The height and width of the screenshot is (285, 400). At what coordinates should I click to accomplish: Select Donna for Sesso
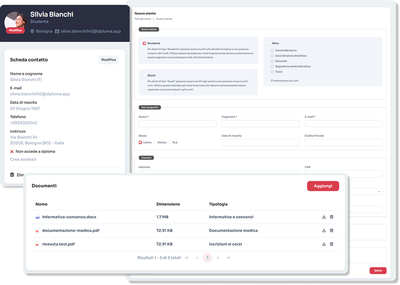pos(155,142)
